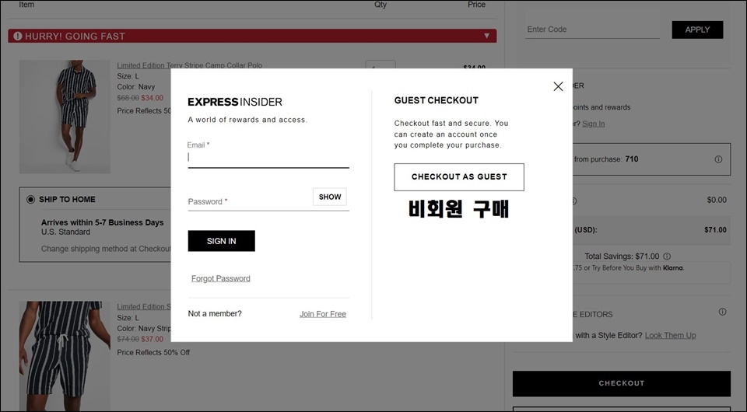Viewport: 747px width, 412px height.
Task: Apply the promo code
Action: tap(697, 30)
